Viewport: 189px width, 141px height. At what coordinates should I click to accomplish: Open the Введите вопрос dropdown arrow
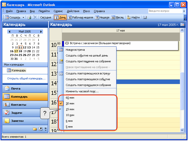[184, 11]
